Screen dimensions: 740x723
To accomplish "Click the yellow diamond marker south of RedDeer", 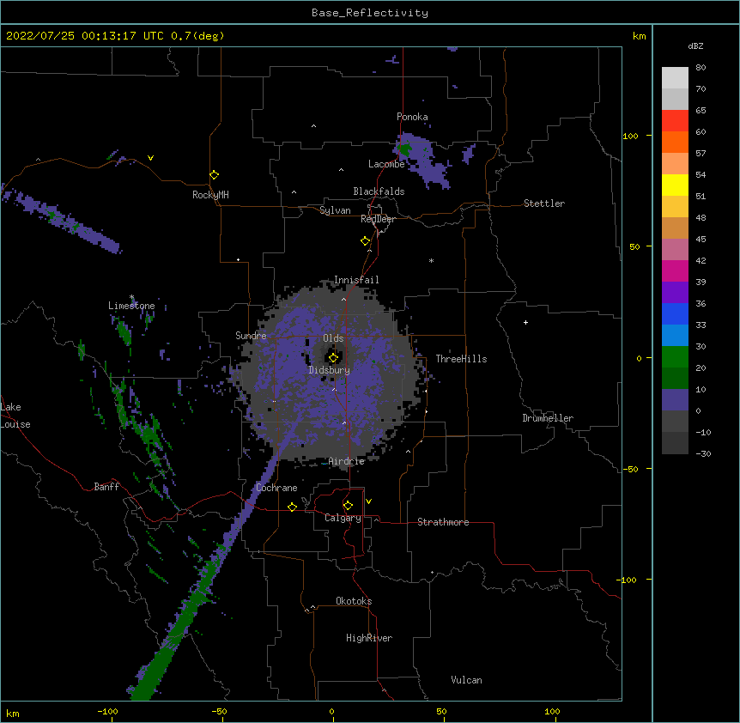I will 366,241.
